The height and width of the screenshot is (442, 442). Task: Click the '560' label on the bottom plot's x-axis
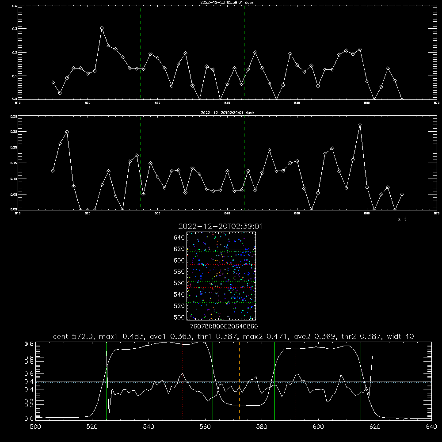pyautogui.click(x=205, y=427)
